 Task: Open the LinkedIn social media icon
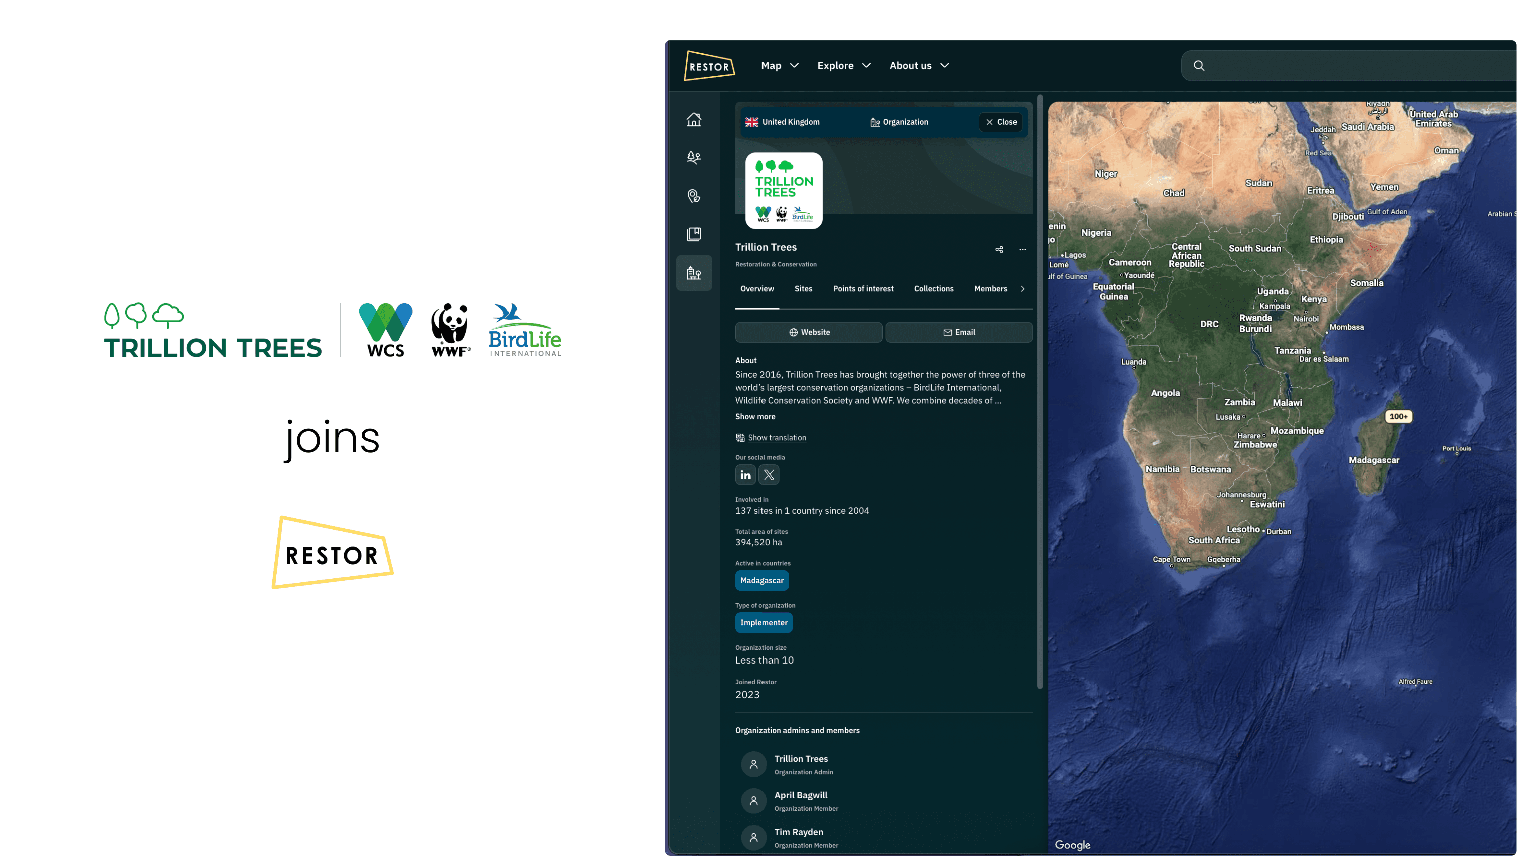click(745, 475)
